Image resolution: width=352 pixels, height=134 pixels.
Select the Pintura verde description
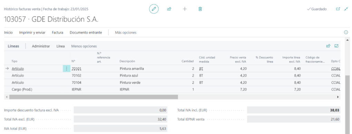(130, 82)
